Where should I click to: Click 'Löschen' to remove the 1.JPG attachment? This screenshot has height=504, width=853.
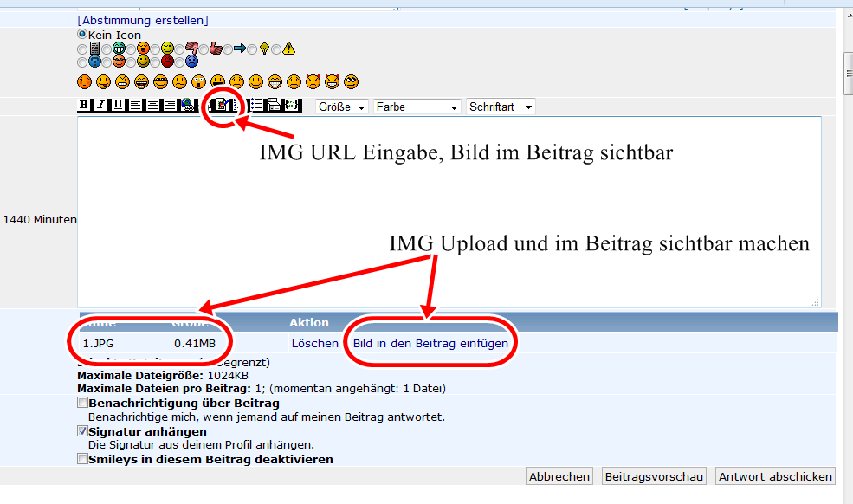(314, 344)
